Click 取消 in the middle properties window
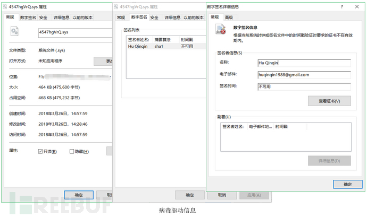 coord(219,194)
